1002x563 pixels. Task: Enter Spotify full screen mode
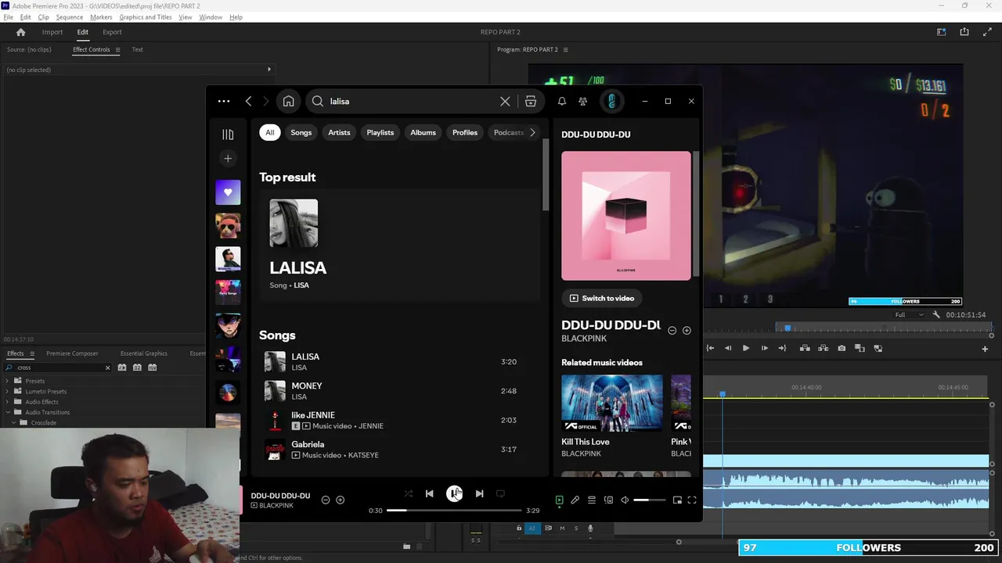(692, 500)
